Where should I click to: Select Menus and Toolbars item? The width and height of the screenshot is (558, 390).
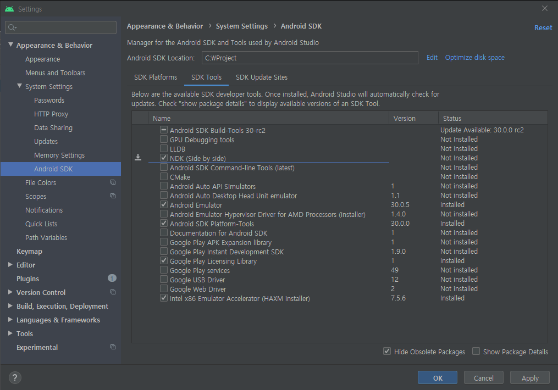[55, 73]
